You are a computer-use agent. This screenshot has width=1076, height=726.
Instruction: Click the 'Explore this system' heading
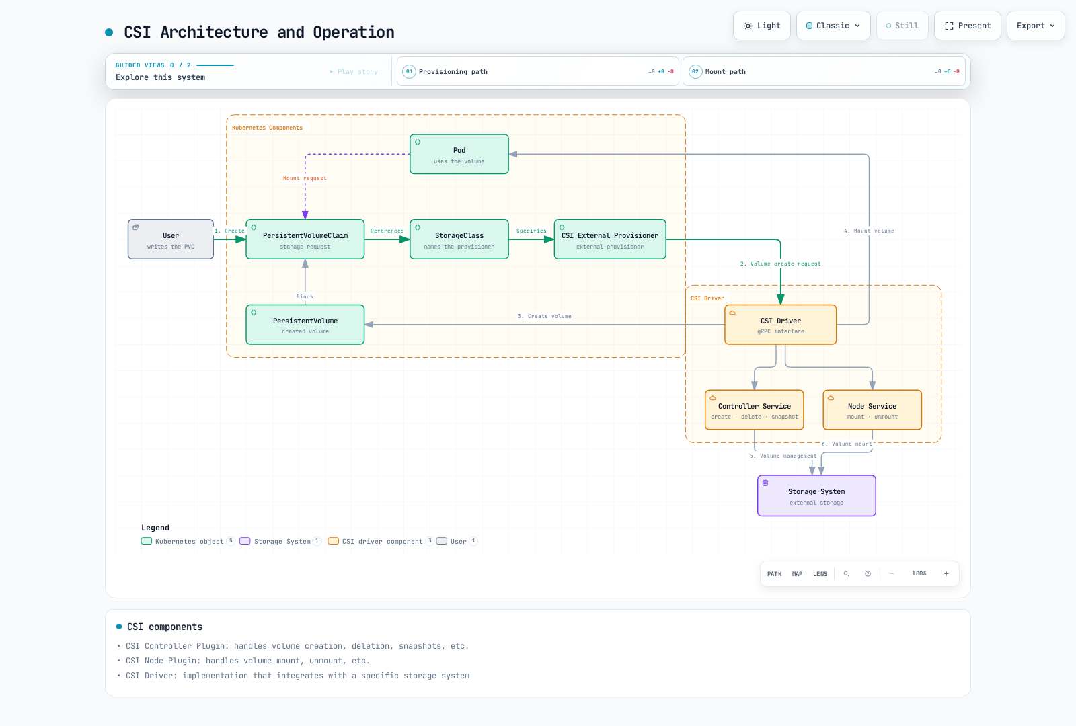(160, 77)
